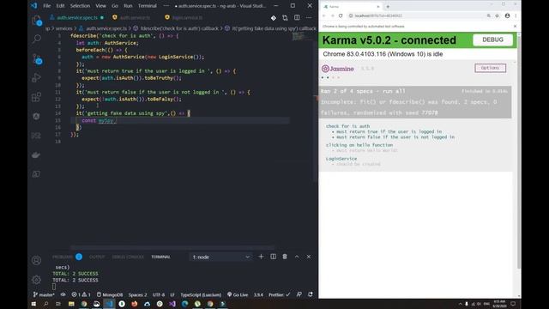Click the feedback icon in VS Code status bar
Viewport: 549px width, 309px height.
tap(299, 294)
